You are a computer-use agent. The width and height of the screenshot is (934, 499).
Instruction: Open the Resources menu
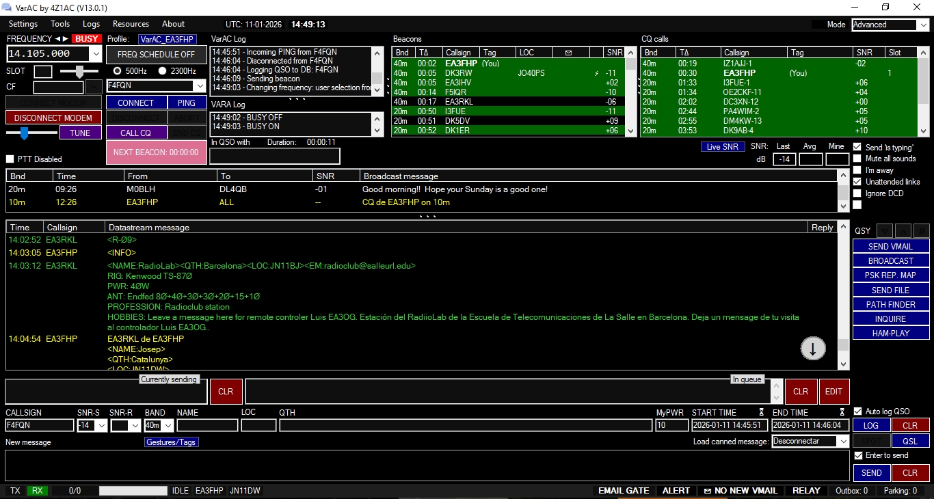click(131, 24)
